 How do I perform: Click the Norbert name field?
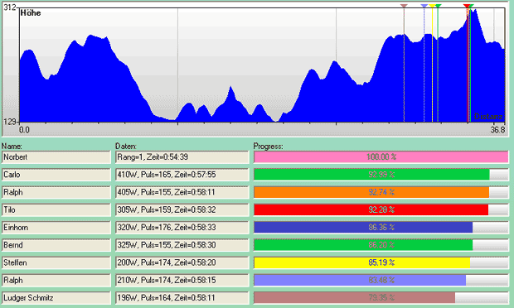tap(56, 157)
